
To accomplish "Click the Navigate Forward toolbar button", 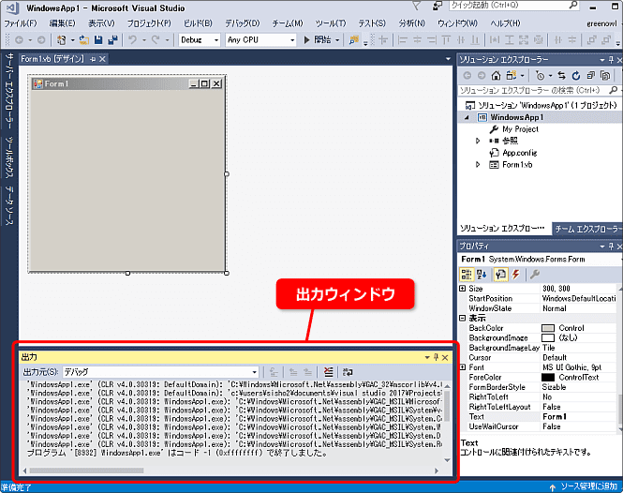I will pyautogui.click(x=41, y=39).
